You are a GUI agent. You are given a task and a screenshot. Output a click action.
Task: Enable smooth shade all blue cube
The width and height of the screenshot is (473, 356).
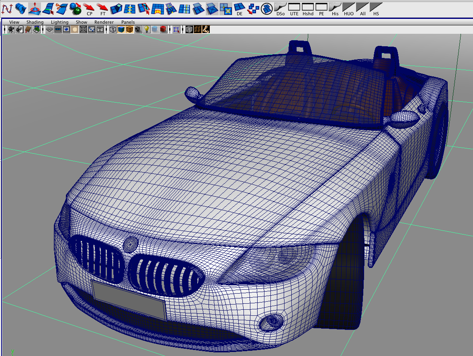click(121, 29)
